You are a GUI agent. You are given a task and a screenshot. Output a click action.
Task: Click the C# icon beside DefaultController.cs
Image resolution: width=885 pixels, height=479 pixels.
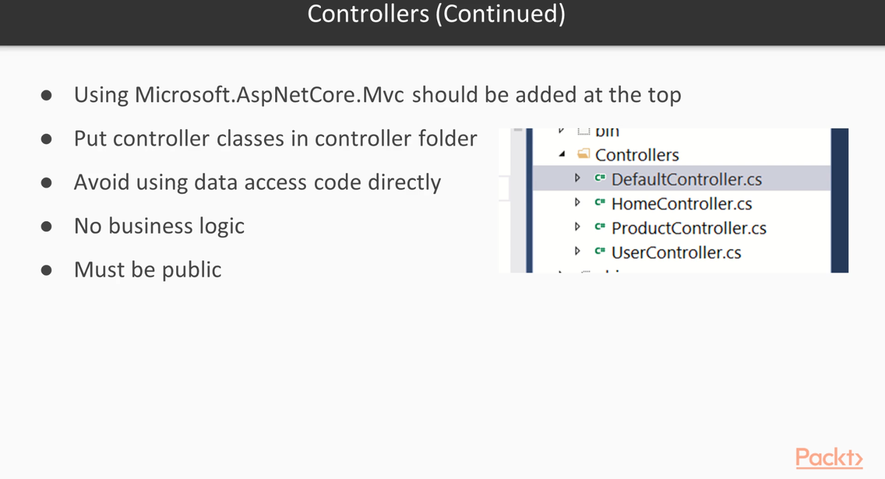(600, 179)
